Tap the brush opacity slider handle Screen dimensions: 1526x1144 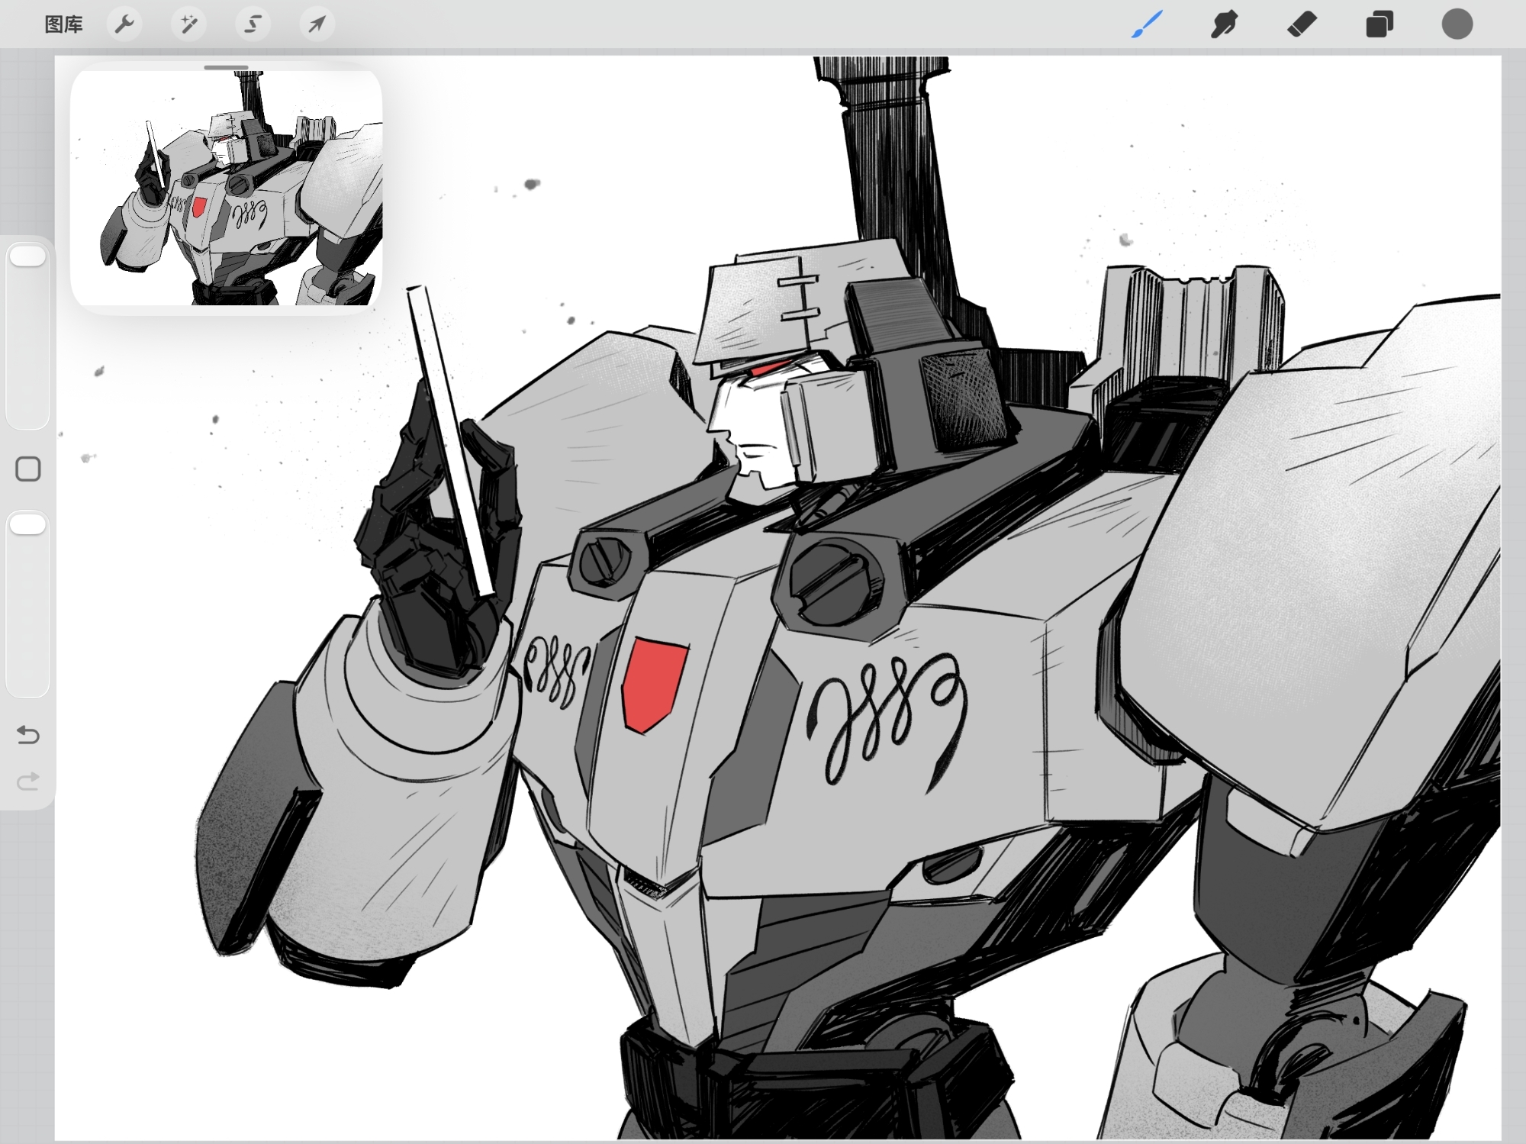pos(28,524)
